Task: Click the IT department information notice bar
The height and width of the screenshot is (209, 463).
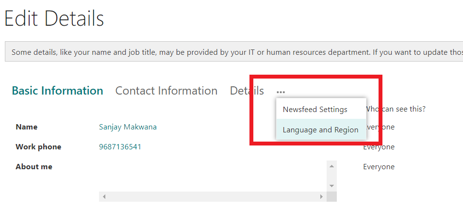Action: click(234, 52)
